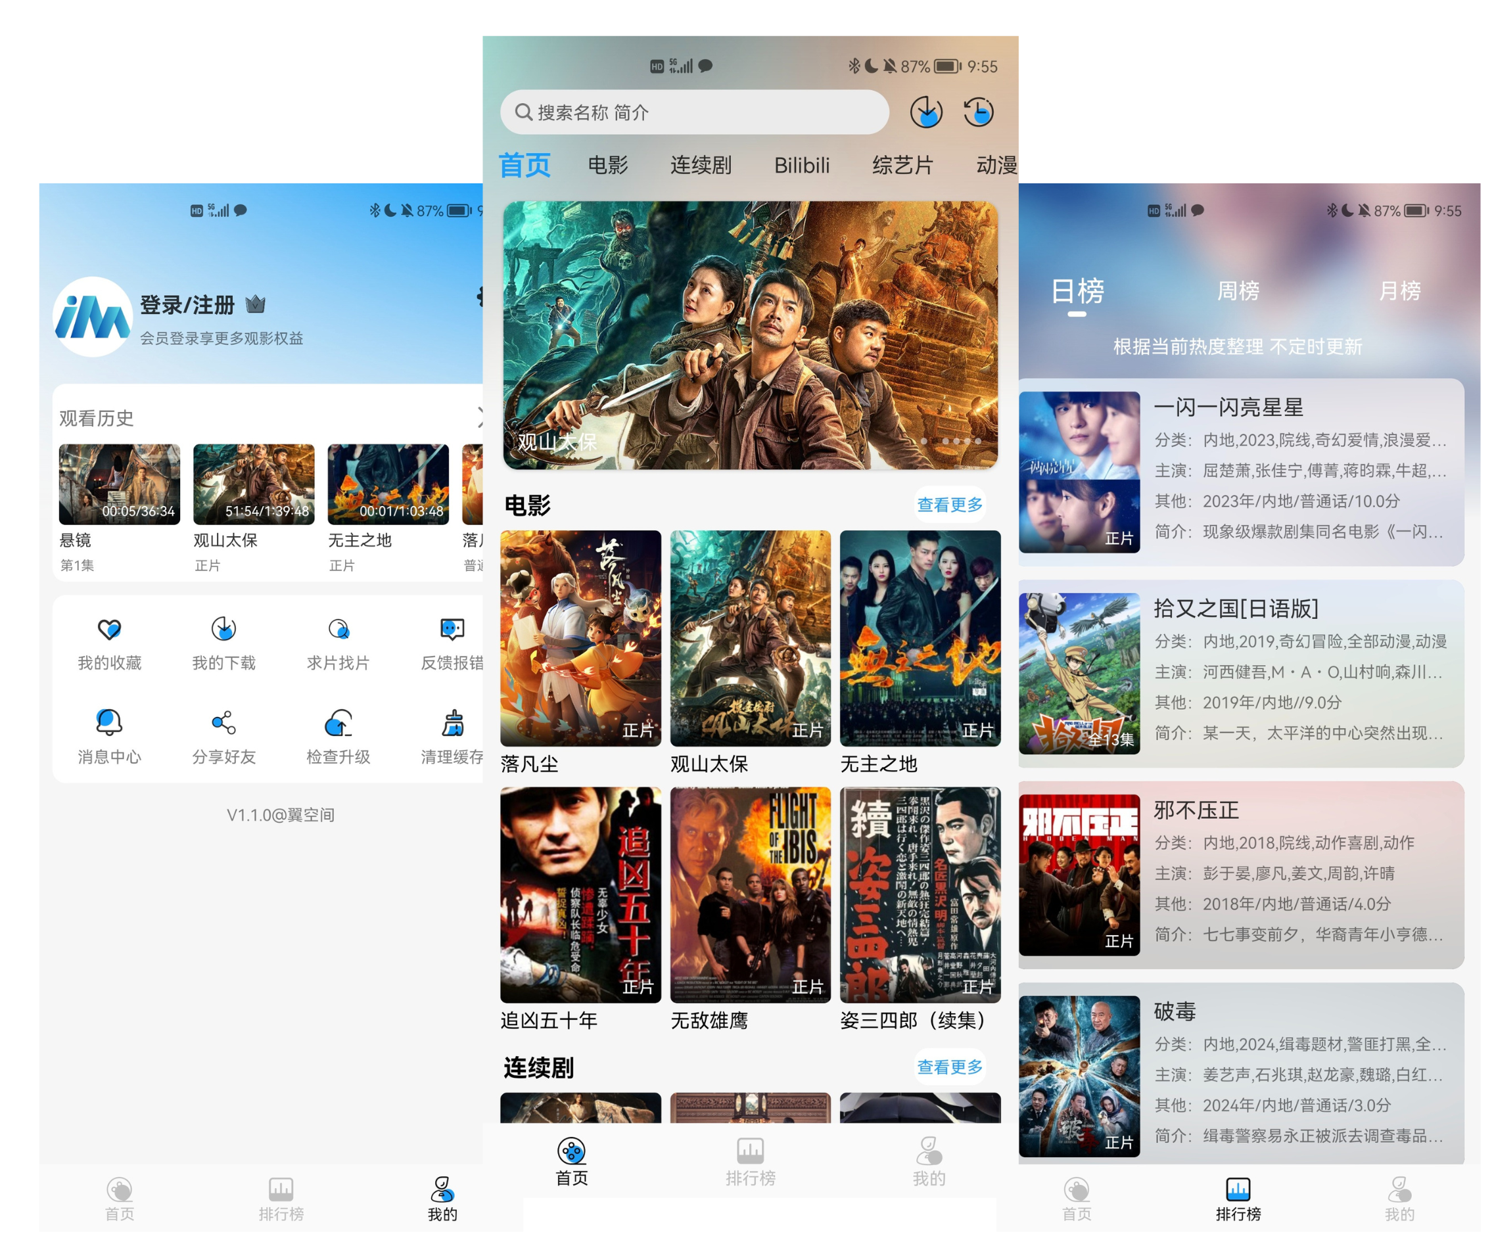Screen dimensions: 1494x1244
Task: Select the 首页 top category tab
Action: 525,165
